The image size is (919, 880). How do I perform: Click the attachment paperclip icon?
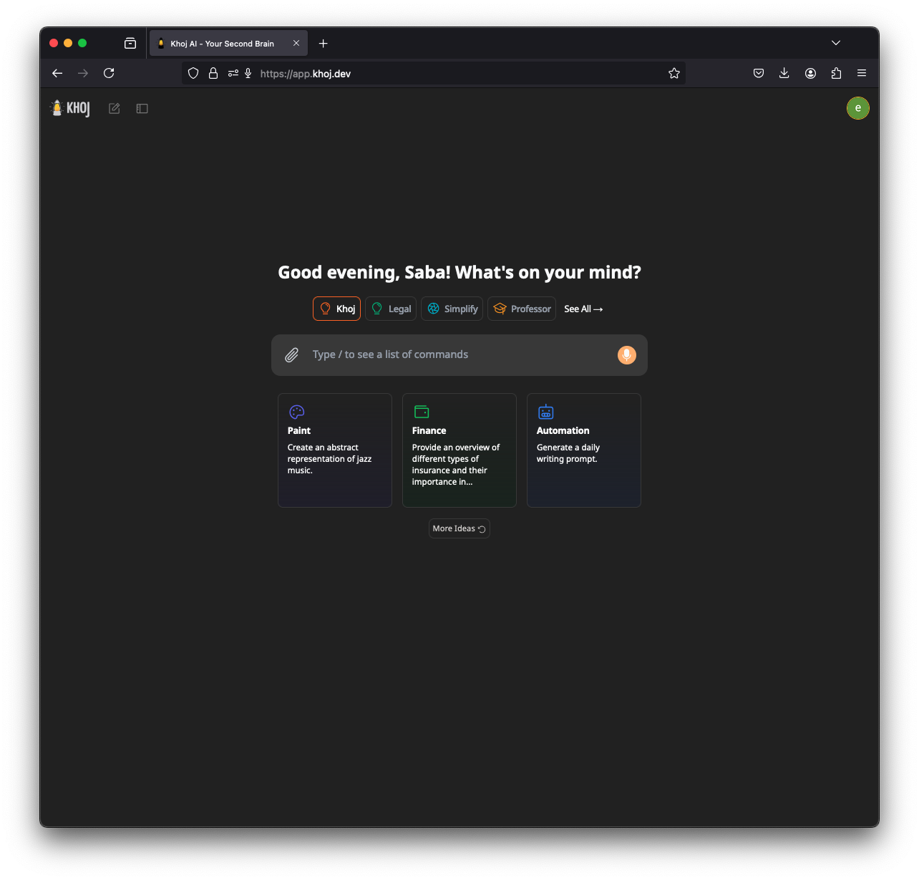(291, 354)
